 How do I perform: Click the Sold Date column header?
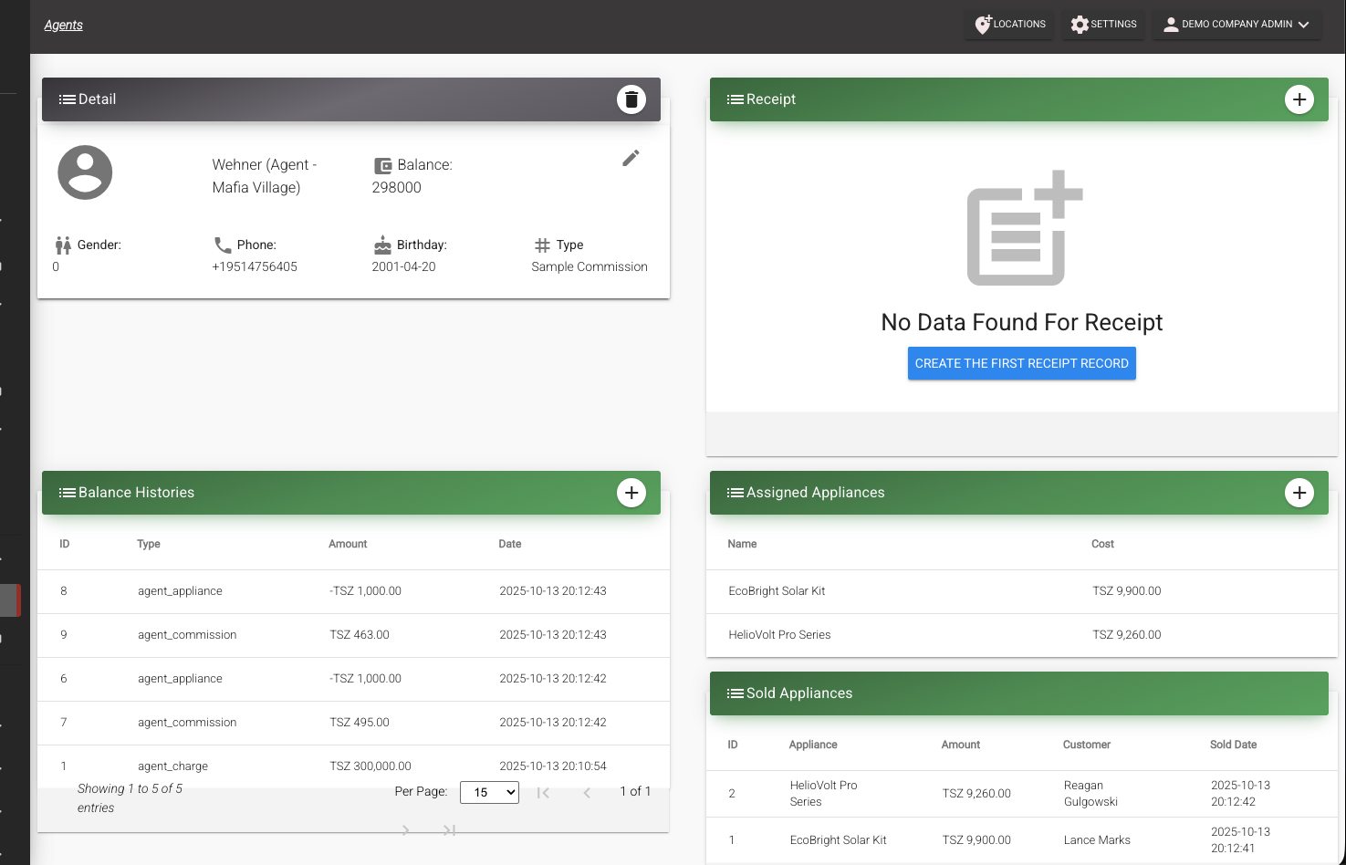pyautogui.click(x=1233, y=745)
